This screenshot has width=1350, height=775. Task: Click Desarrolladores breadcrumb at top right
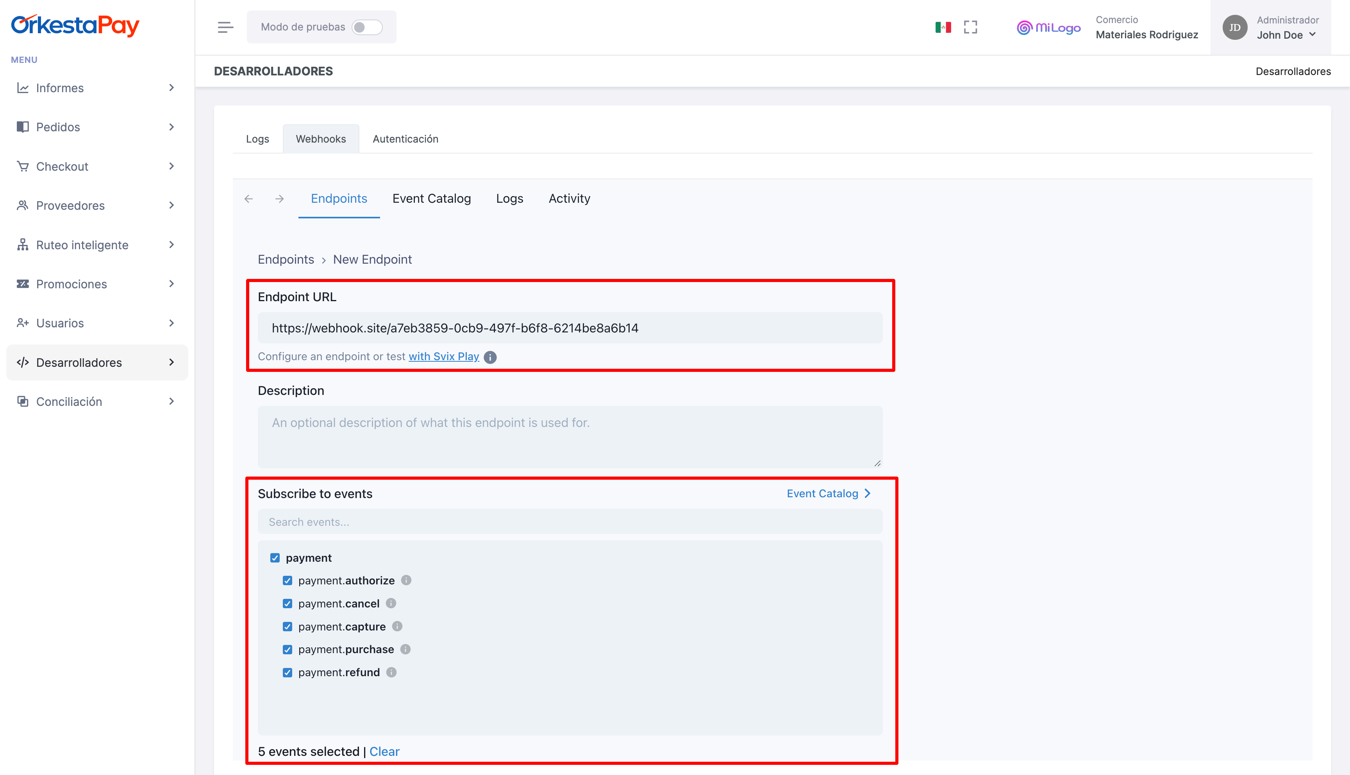pyautogui.click(x=1293, y=71)
